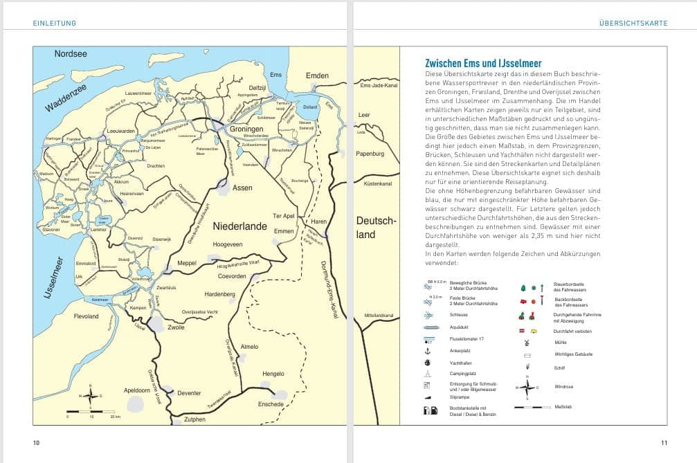Click the Maßstab scale bar in legend
This screenshot has width=697, height=463.
pos(532,407)
